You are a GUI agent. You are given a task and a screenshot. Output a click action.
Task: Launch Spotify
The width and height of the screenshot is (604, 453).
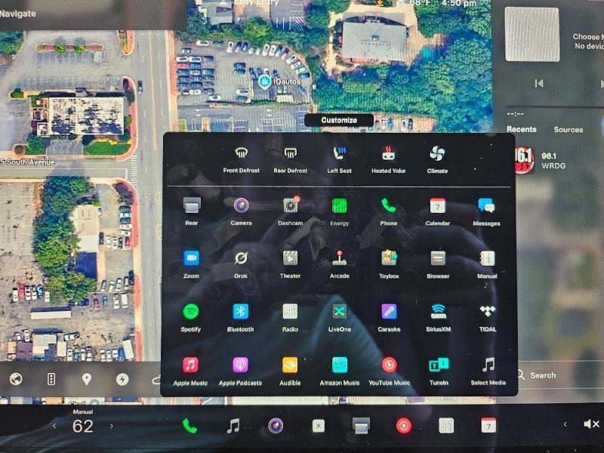191,317
